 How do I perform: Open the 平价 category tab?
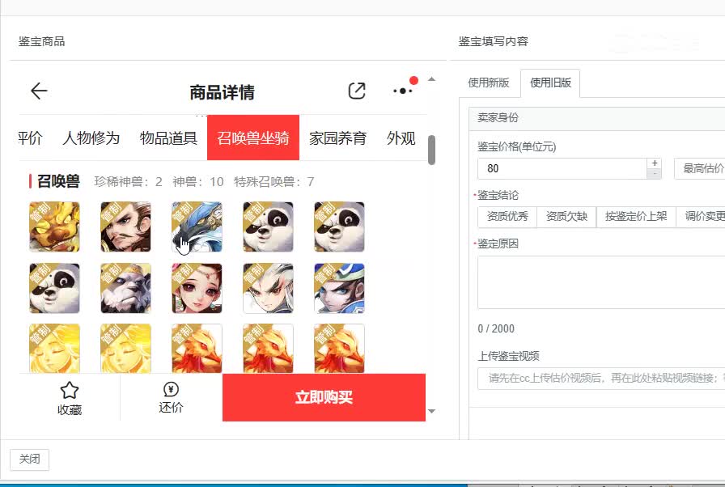pos(30,138)
